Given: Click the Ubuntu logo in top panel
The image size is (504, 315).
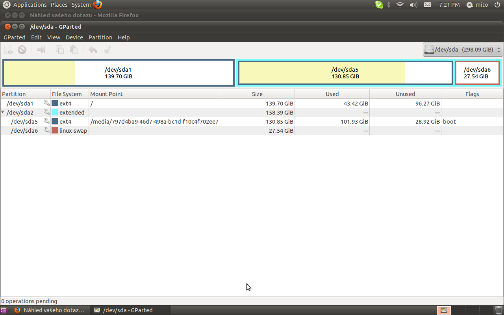Looking at the screenshot, I should point(7,5).
